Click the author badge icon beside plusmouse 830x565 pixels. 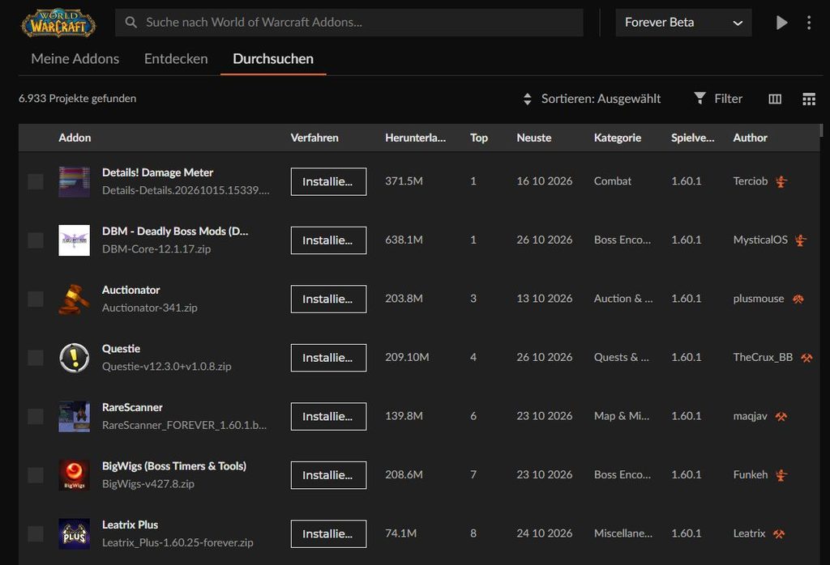pos(798,299)
